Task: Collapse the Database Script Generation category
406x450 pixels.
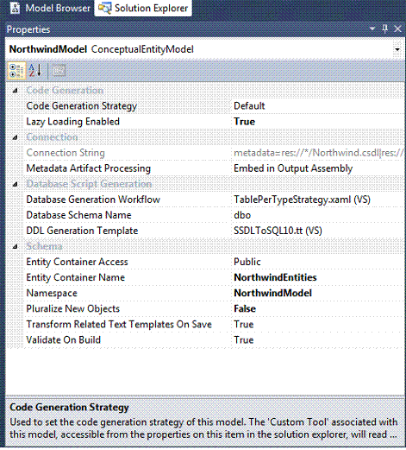Action: click(16, 184)
